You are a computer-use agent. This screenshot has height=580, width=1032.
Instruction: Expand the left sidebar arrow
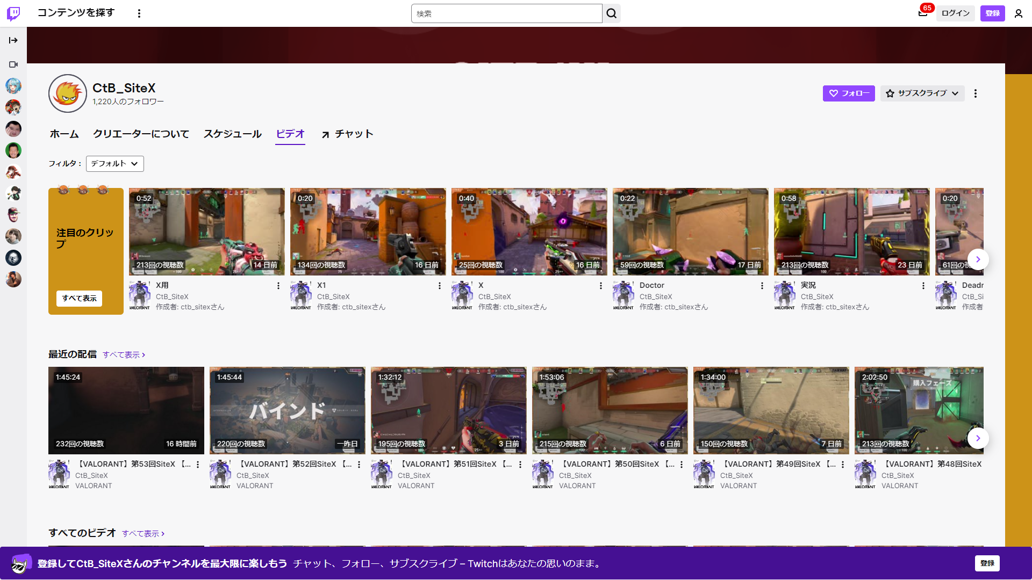pyautogui.click(x=13, y=40)
